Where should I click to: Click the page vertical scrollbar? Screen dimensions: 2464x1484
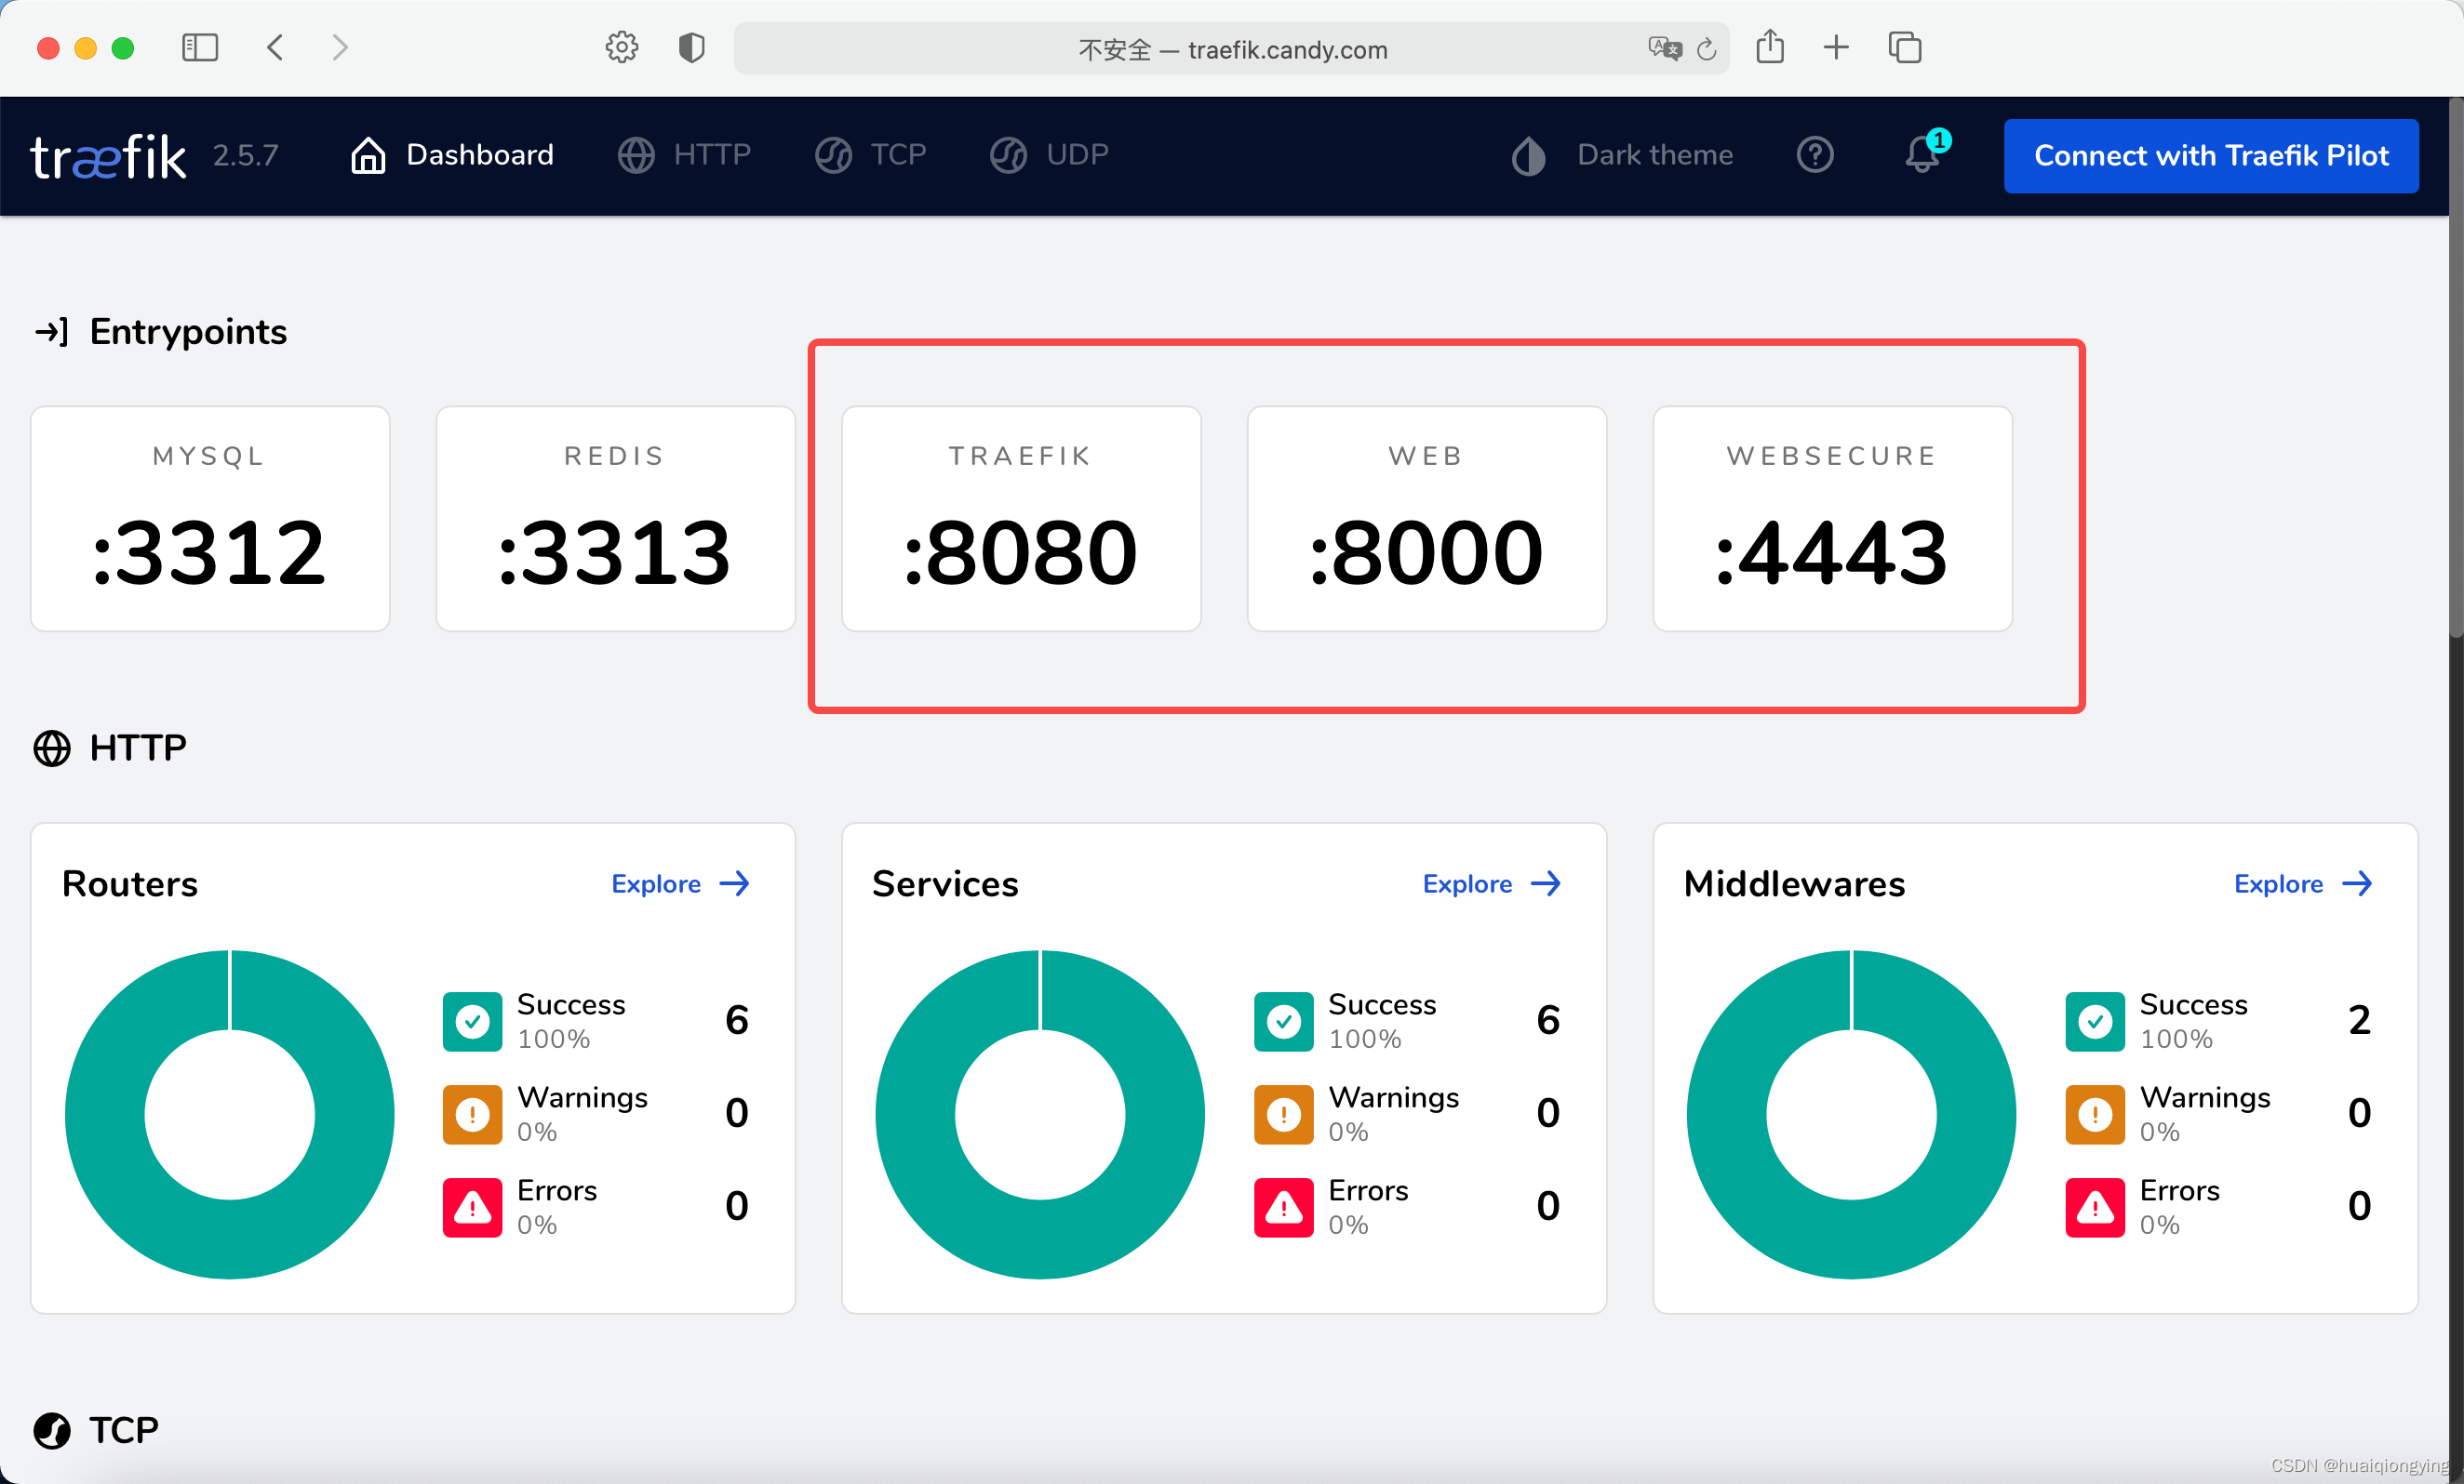2456,368
